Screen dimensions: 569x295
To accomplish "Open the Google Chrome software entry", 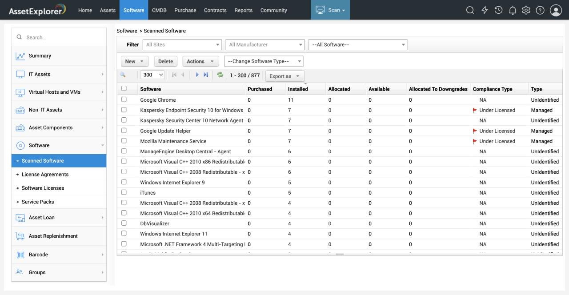I will point(158,100).
